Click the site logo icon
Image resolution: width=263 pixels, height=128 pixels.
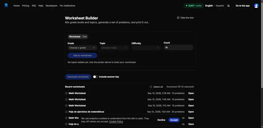pos(6,6)
